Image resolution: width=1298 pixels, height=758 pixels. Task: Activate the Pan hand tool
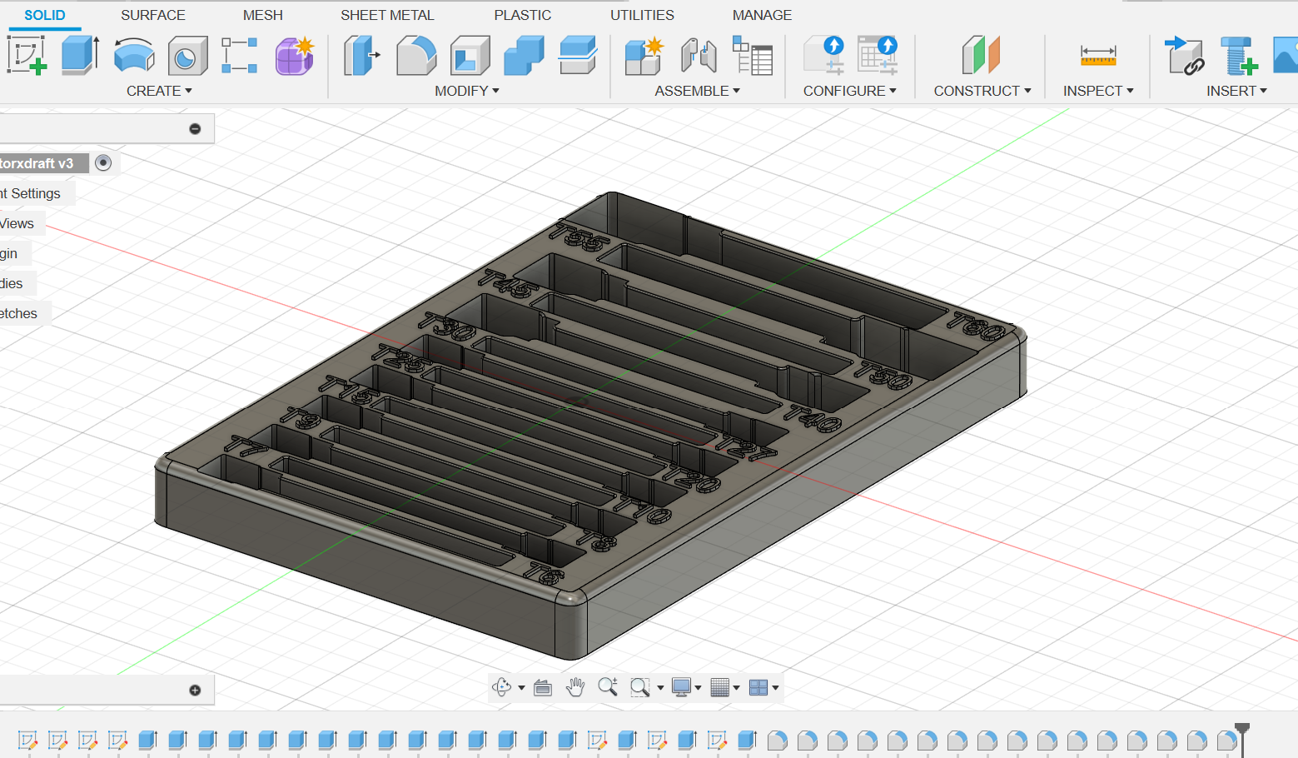[574, 687]
